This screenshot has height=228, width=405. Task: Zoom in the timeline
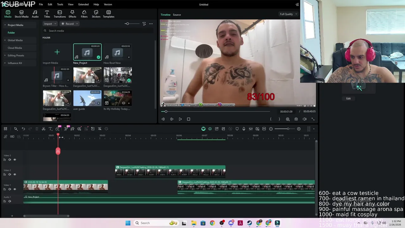click(299, 129)
